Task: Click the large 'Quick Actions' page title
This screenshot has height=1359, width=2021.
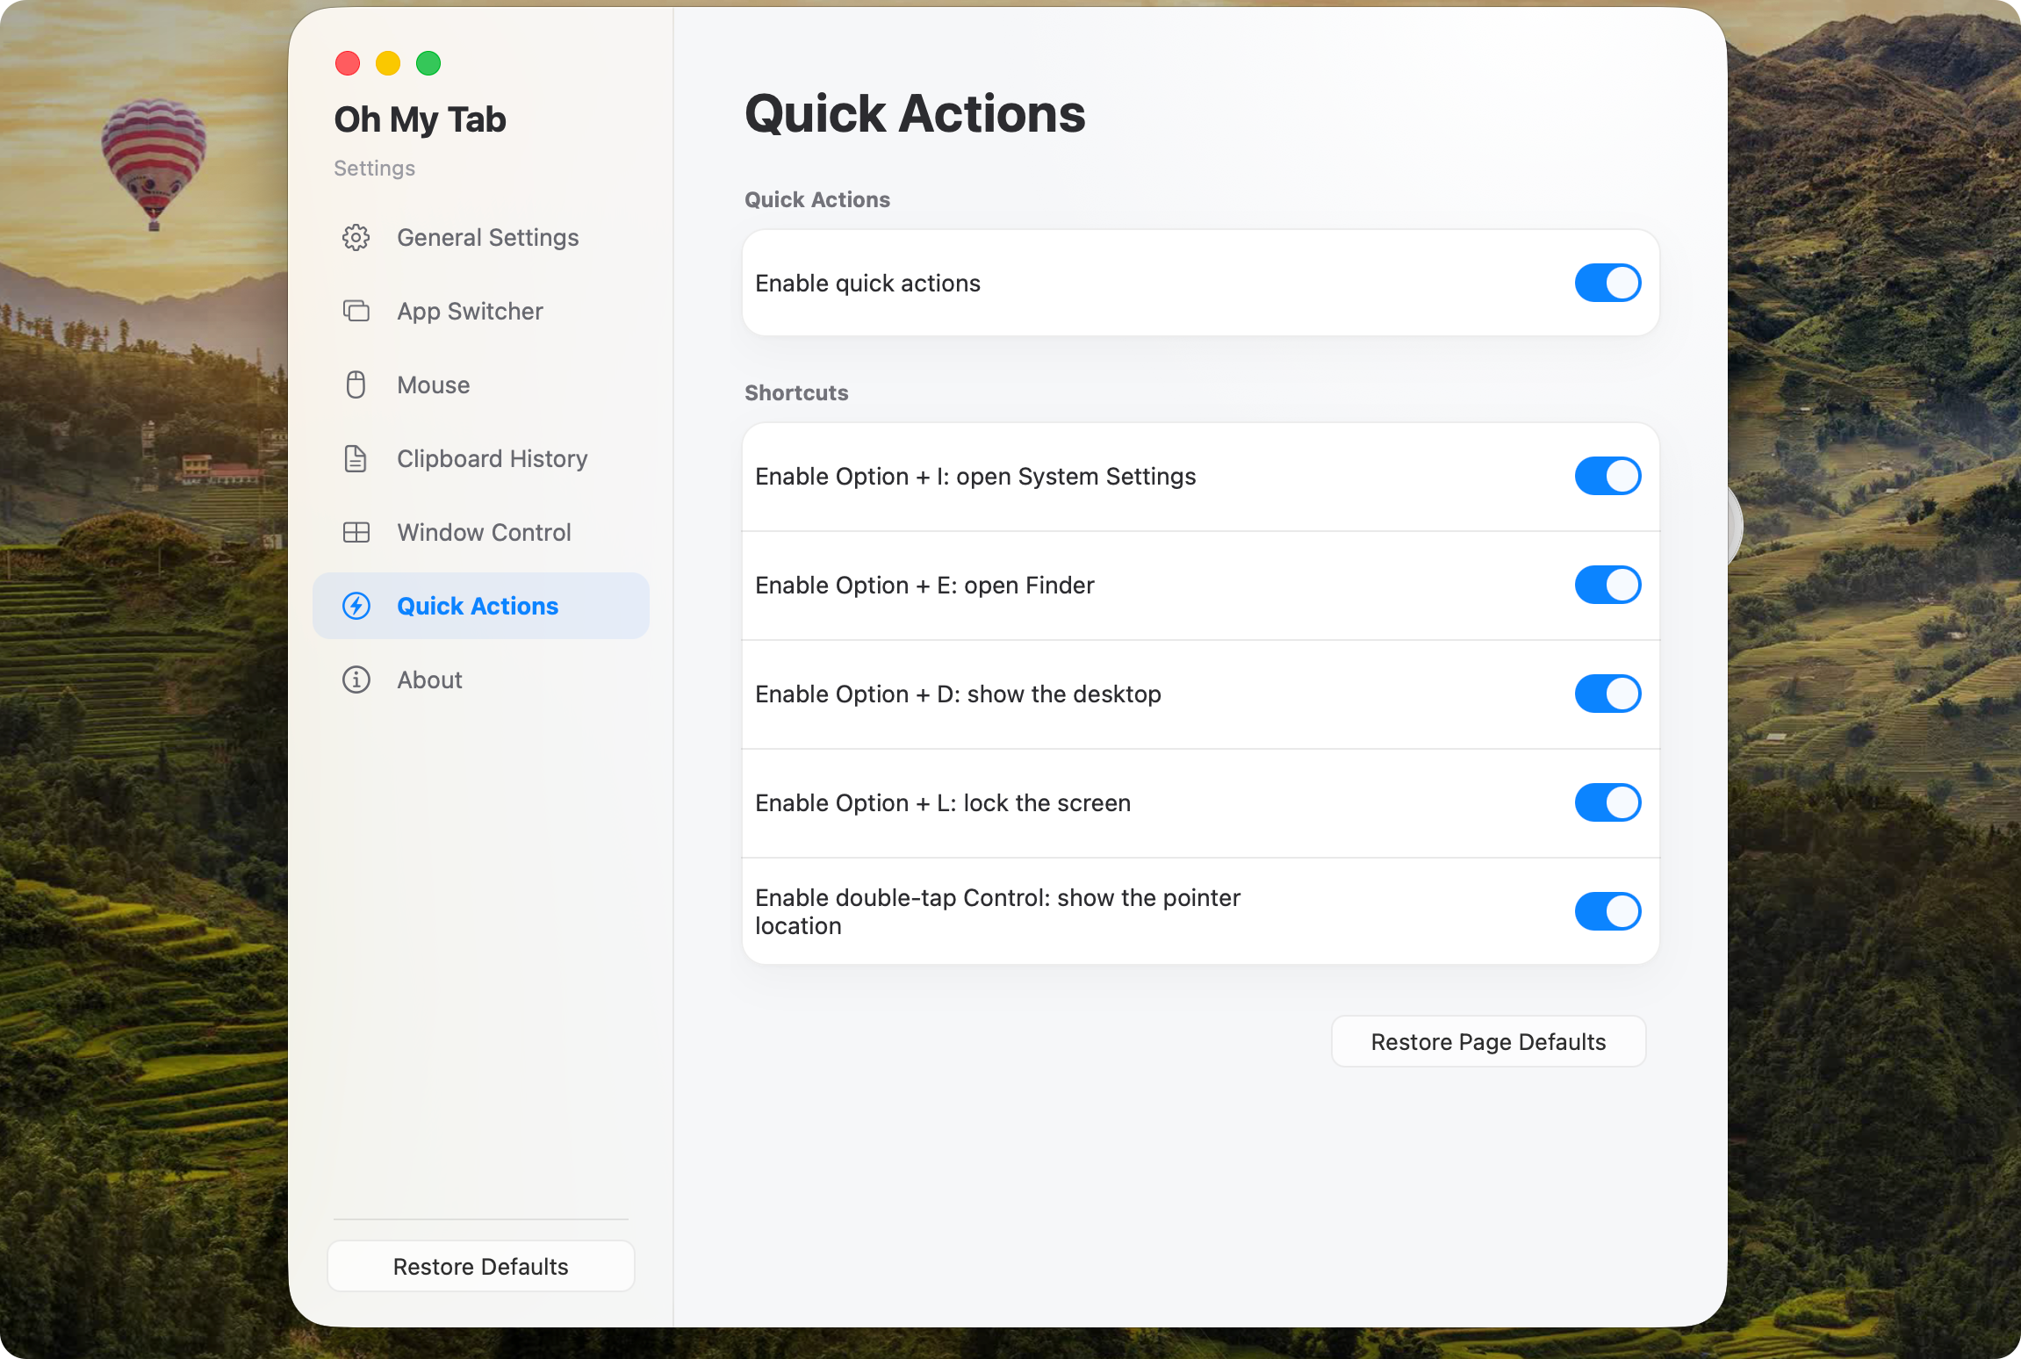Action: pos(915,114)
